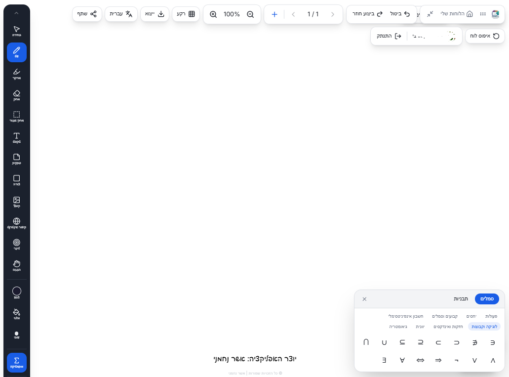Select the eraser tool in sidebar
Viewport: 509px width, 377px height.
16,95
